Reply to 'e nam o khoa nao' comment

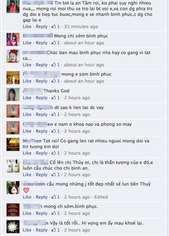point(42,131)
